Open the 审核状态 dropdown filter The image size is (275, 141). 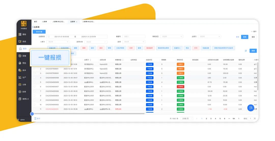172,37
